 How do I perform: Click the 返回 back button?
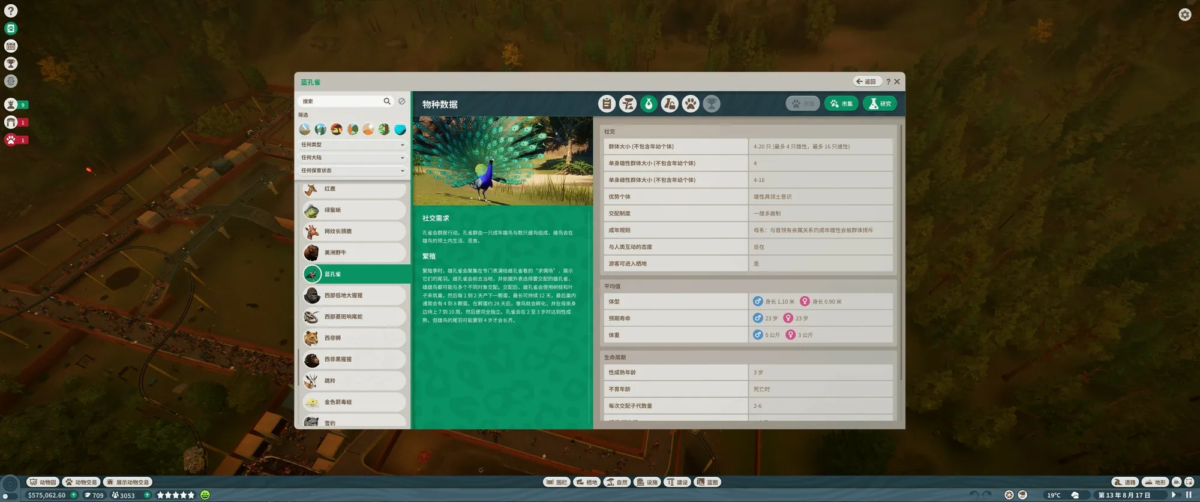866,82
